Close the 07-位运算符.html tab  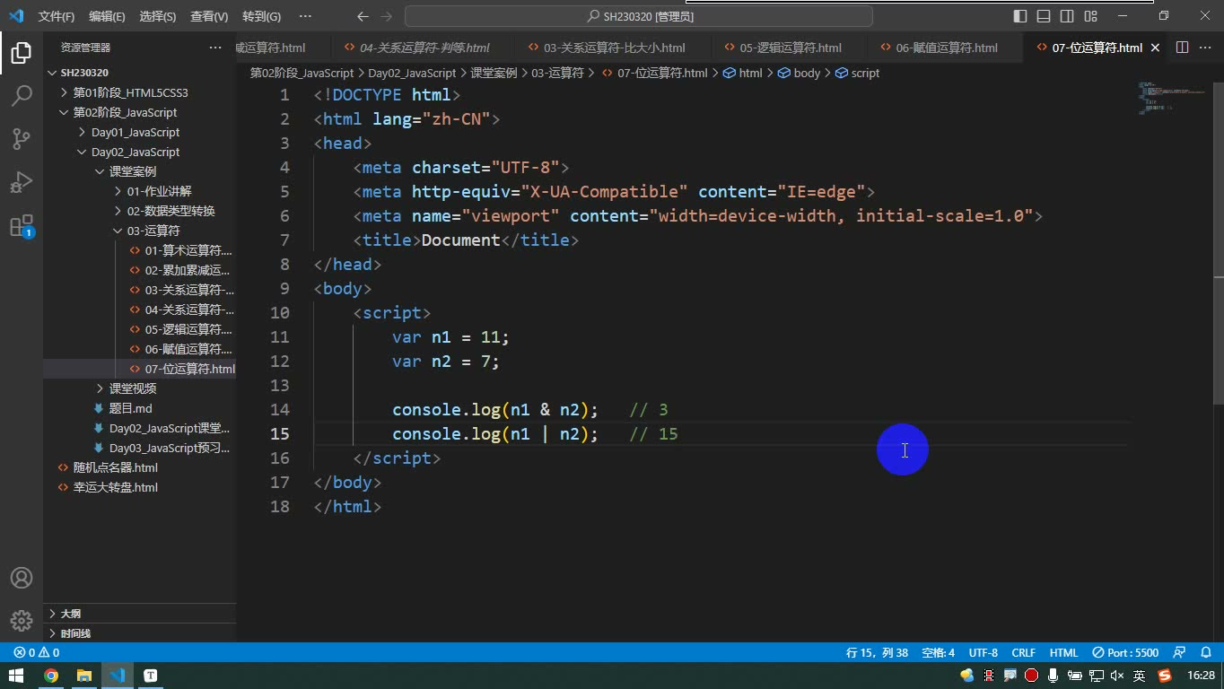pyautogui.click(x=1155, y=48)
